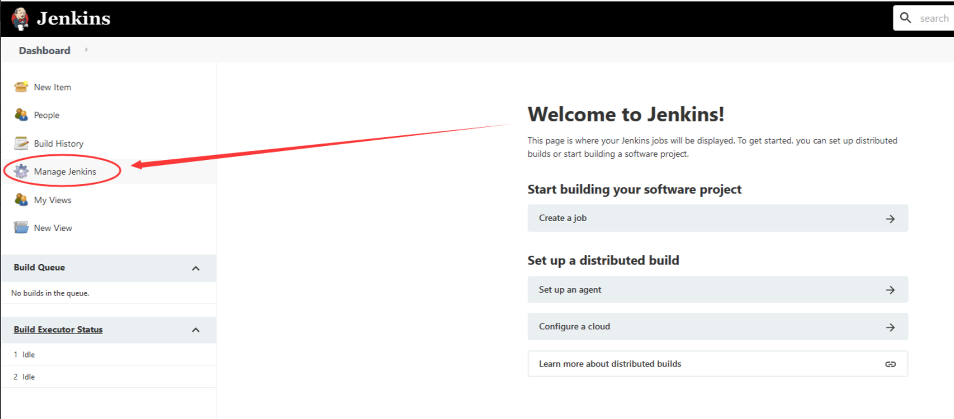Image resolution: width=954 pixels, height=419 pixels.
Task: Open Build History link
Action: click(x=59, y=144)
